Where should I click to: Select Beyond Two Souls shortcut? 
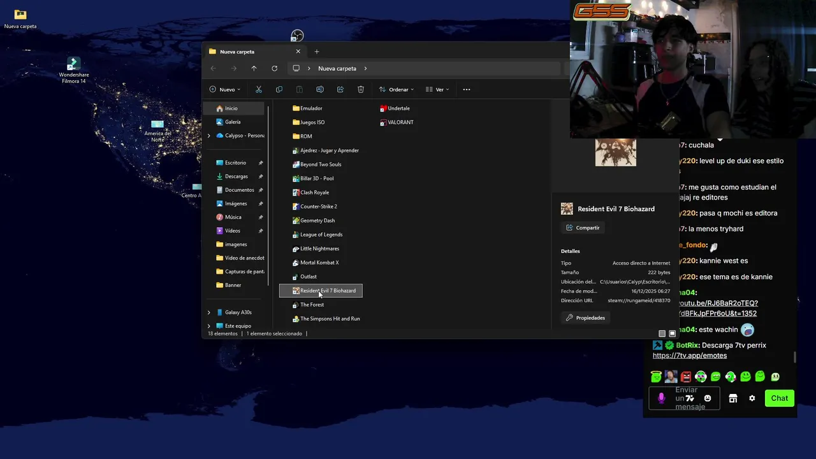(317, 164)
